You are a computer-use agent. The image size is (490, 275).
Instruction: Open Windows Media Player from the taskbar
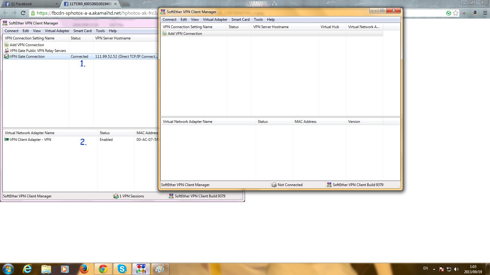click(x=64, y=269)
